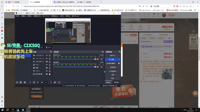The width and height of the screenshot is (200, 112).
Task: Open 帮助(H) menu in OBS
Action: (x=68, y=16)
